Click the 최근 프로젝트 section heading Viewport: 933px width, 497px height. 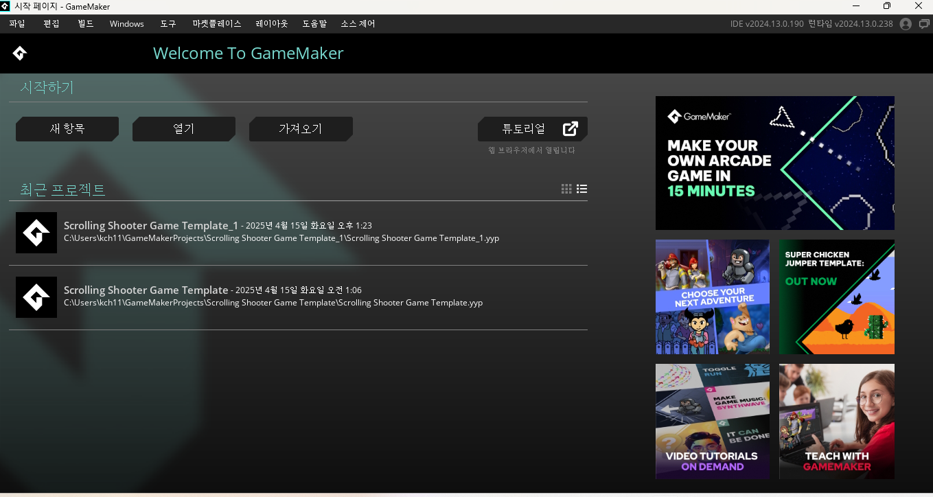62,189
